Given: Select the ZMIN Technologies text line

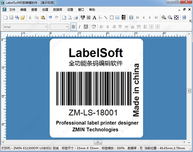Looking at the screenshot, I should 95,130.
